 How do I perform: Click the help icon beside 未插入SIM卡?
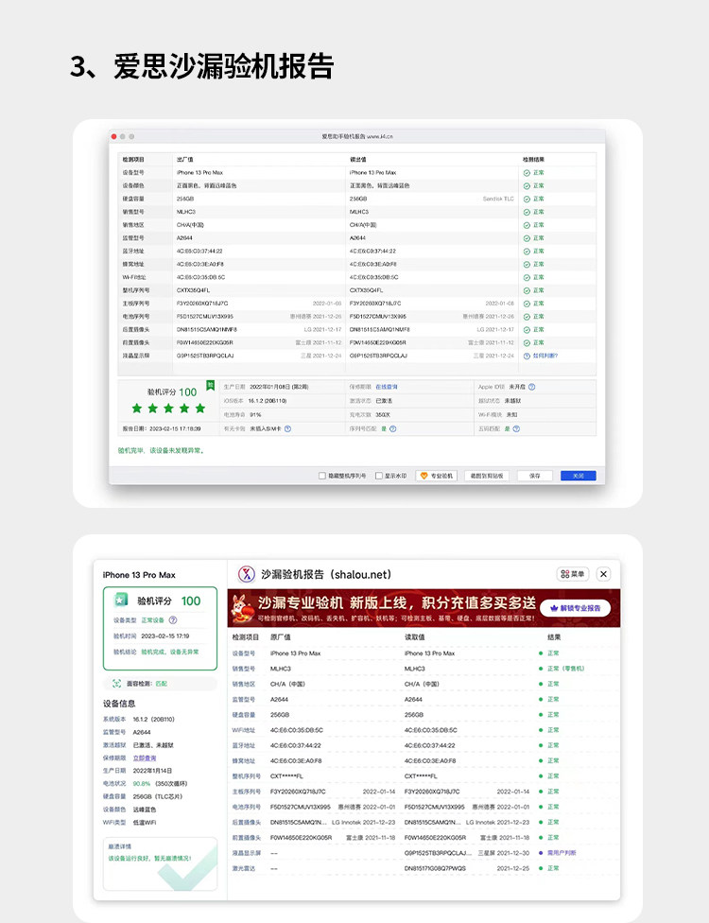click(287, 428)
